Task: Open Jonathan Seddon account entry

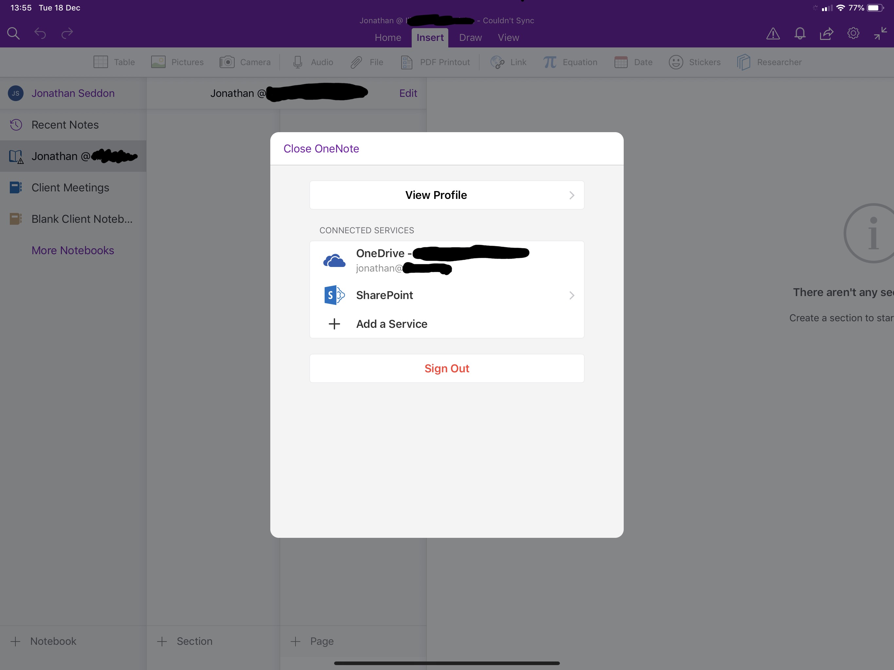Action: (x=73, y=93)
